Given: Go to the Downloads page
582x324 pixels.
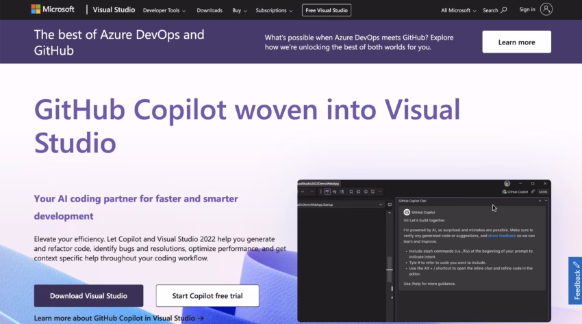Looking at the screenshot, I should 210,10.
